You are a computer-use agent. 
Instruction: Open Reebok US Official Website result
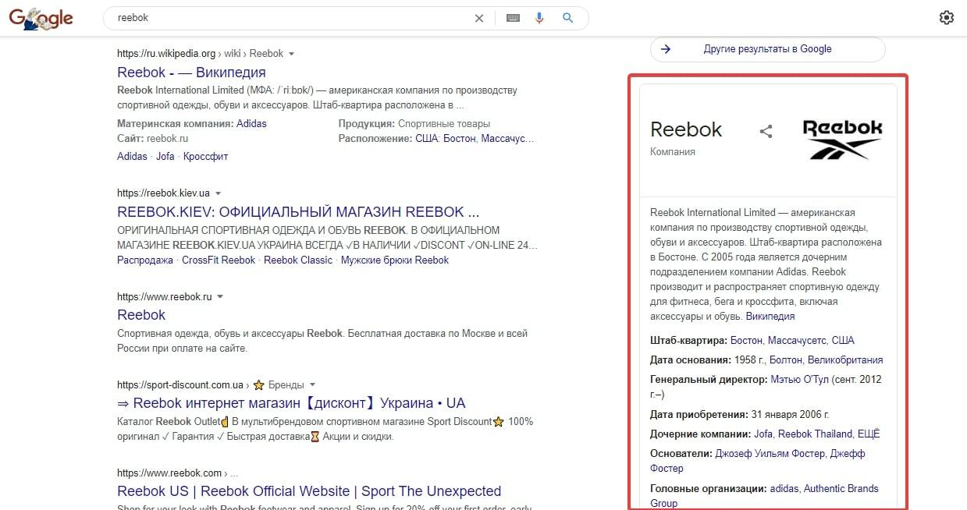[x=309, y=491]
